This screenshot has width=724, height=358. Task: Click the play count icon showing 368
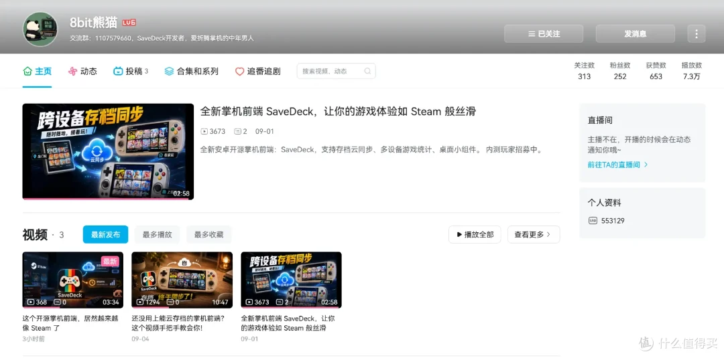[x=30, y=302]
